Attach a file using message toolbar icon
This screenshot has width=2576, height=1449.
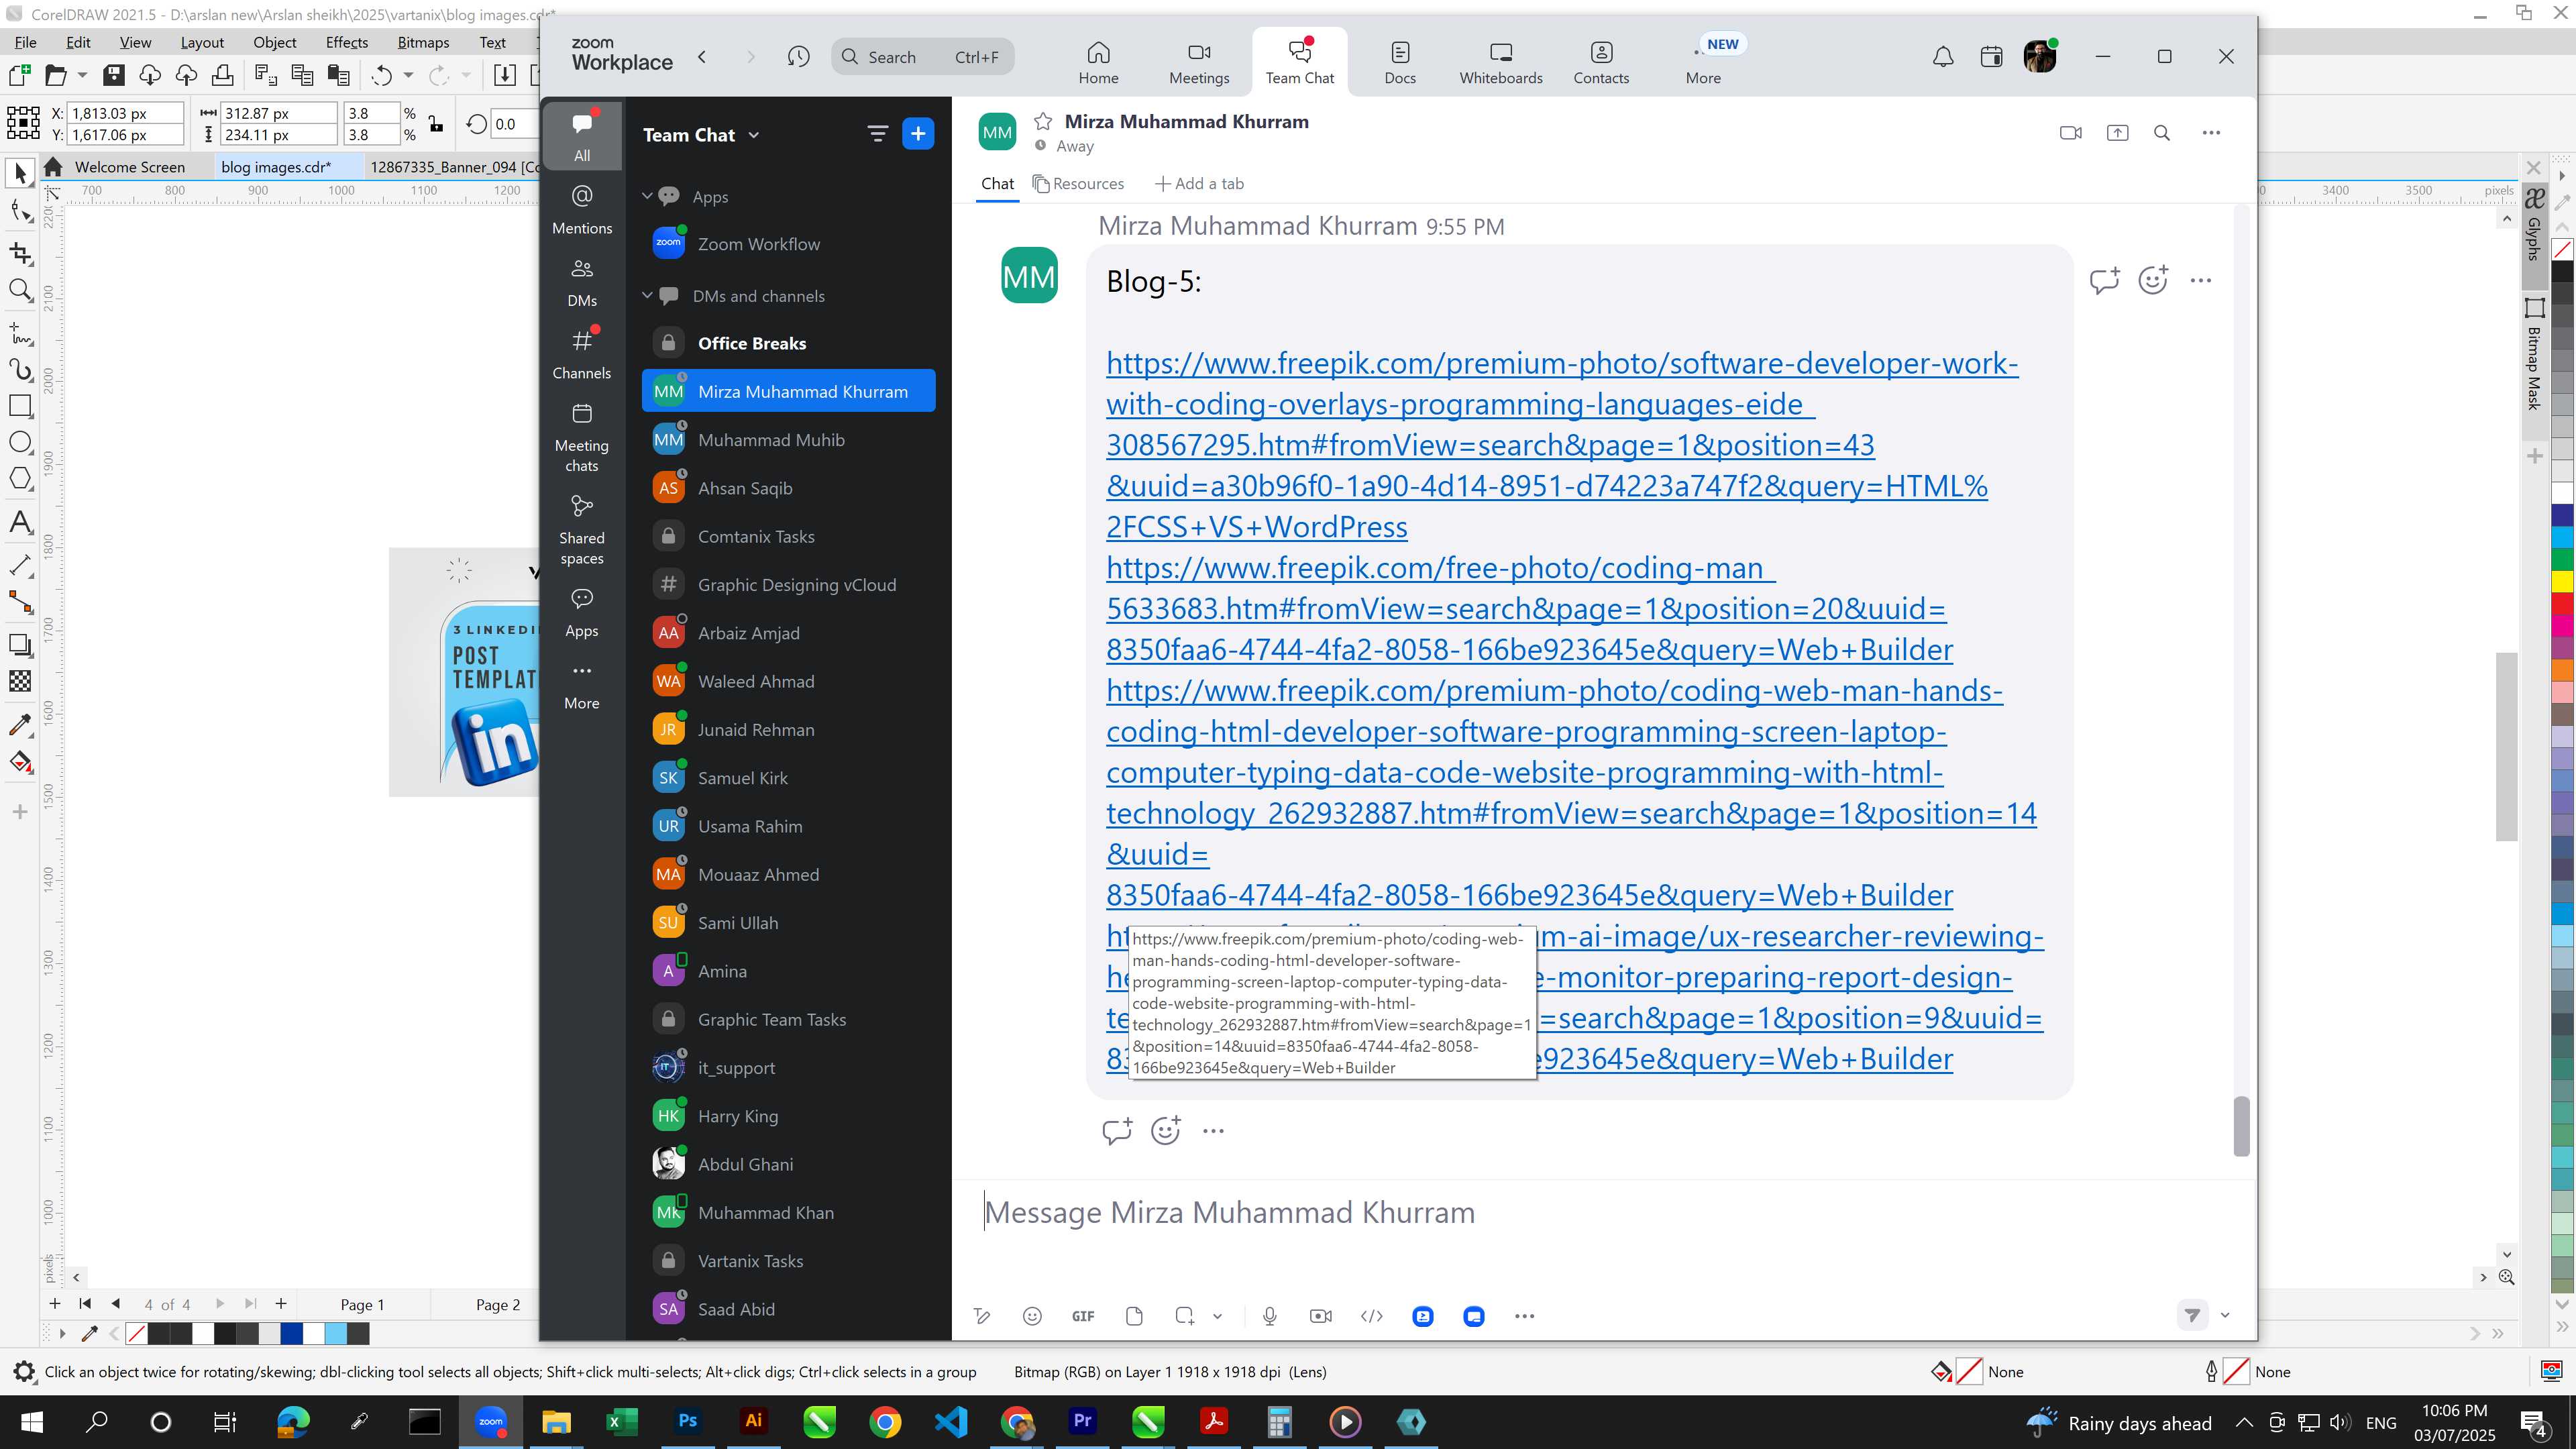1134,1316
